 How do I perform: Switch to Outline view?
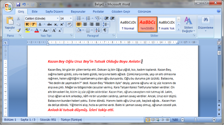pyautogui.click(x=163, y=120)
